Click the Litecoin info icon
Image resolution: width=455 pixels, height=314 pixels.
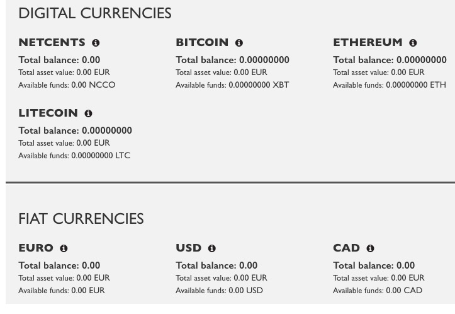point(88,113)
